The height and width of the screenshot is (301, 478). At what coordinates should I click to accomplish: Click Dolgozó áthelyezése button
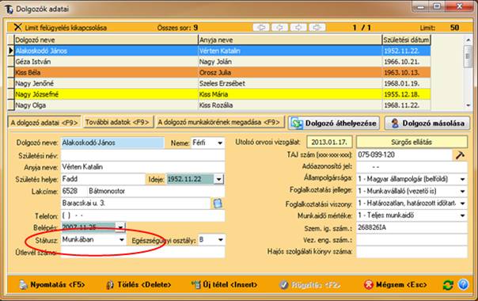(334, 123)
